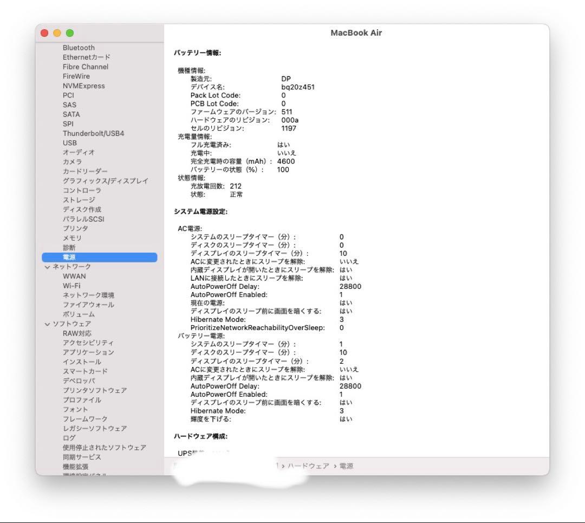Reselect the highlighted 電源 sidebar entry
The height and width of the screenshot is (523, 585).
coord(68,257)
